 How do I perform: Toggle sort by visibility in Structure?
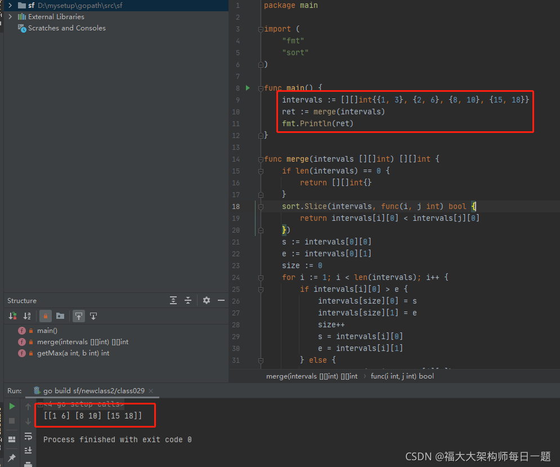[x=12, y=316]
